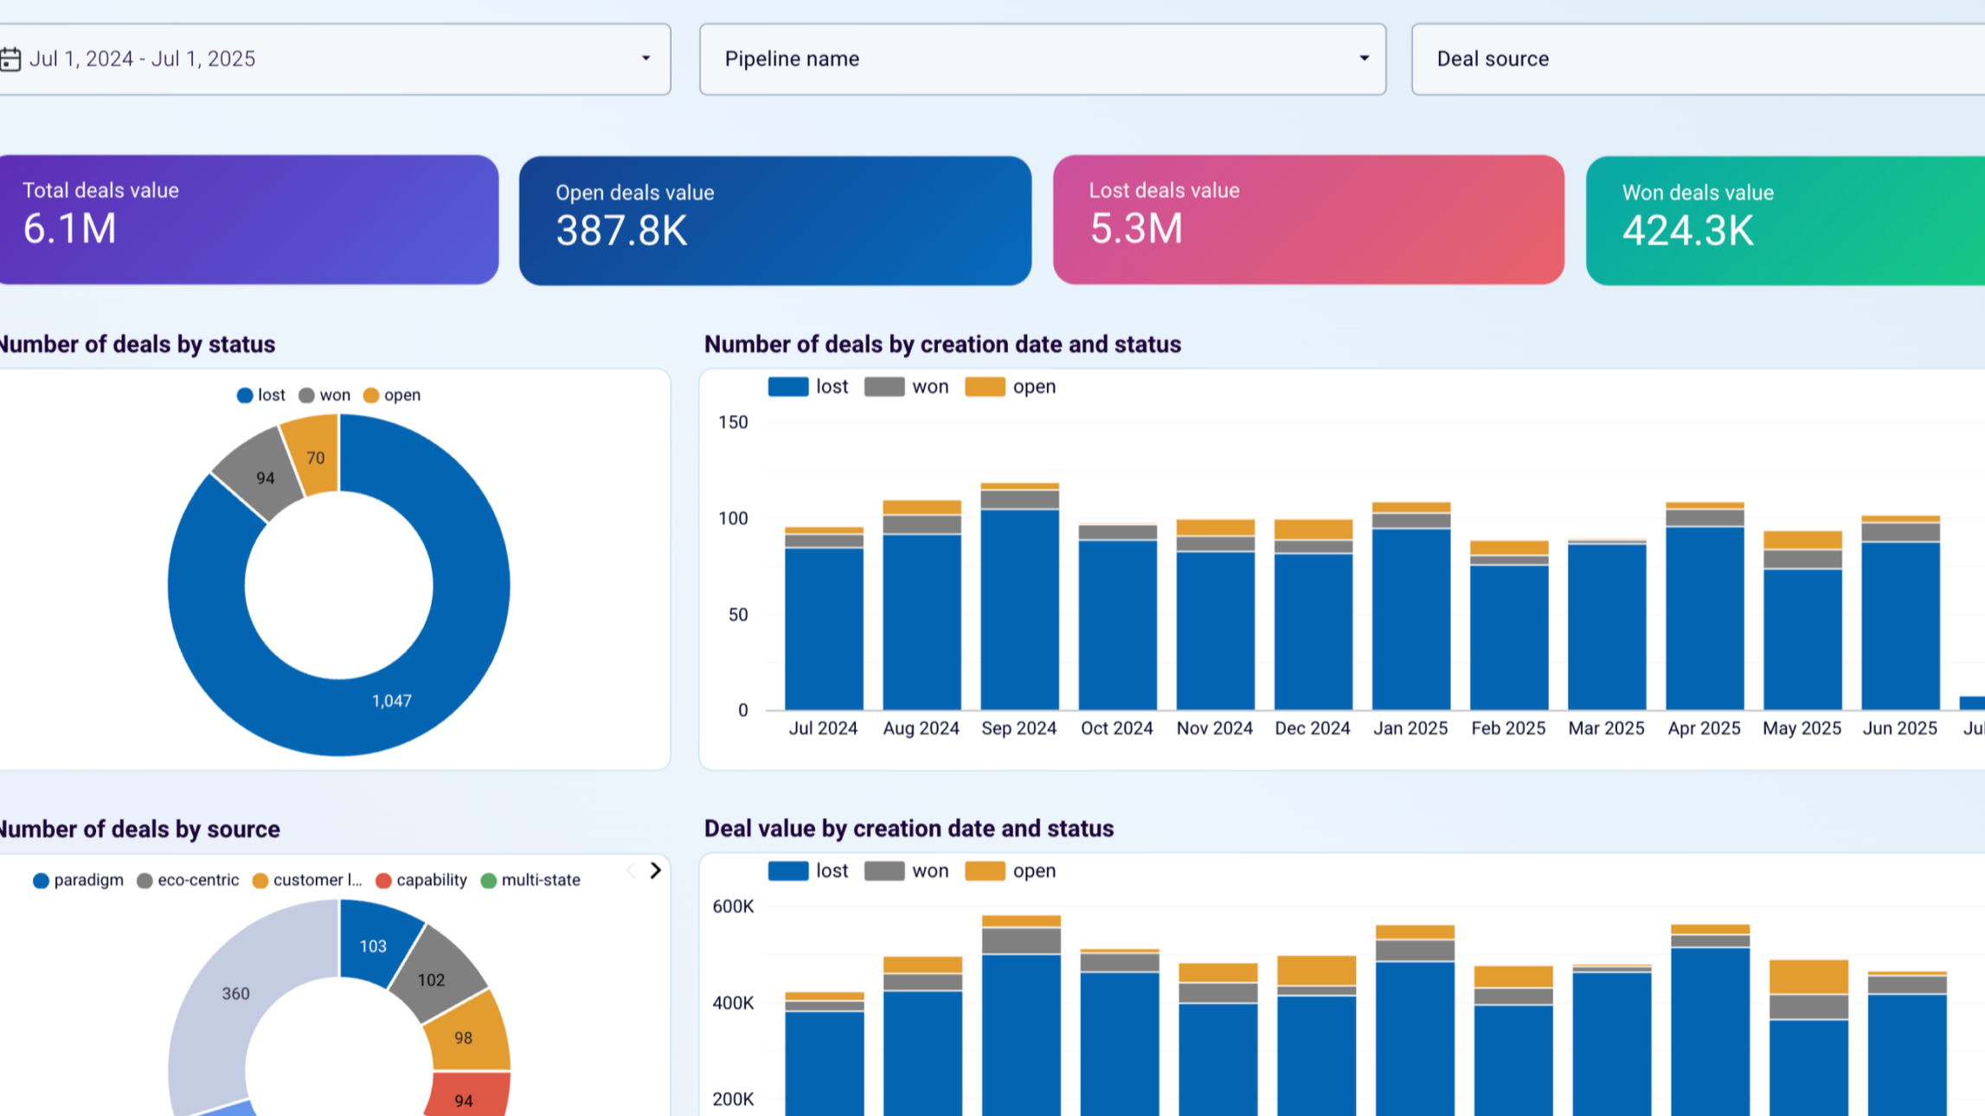Click the 360 source donut segment
1985x1116 pixels.
pyautogui.click(x=236, y=993)
